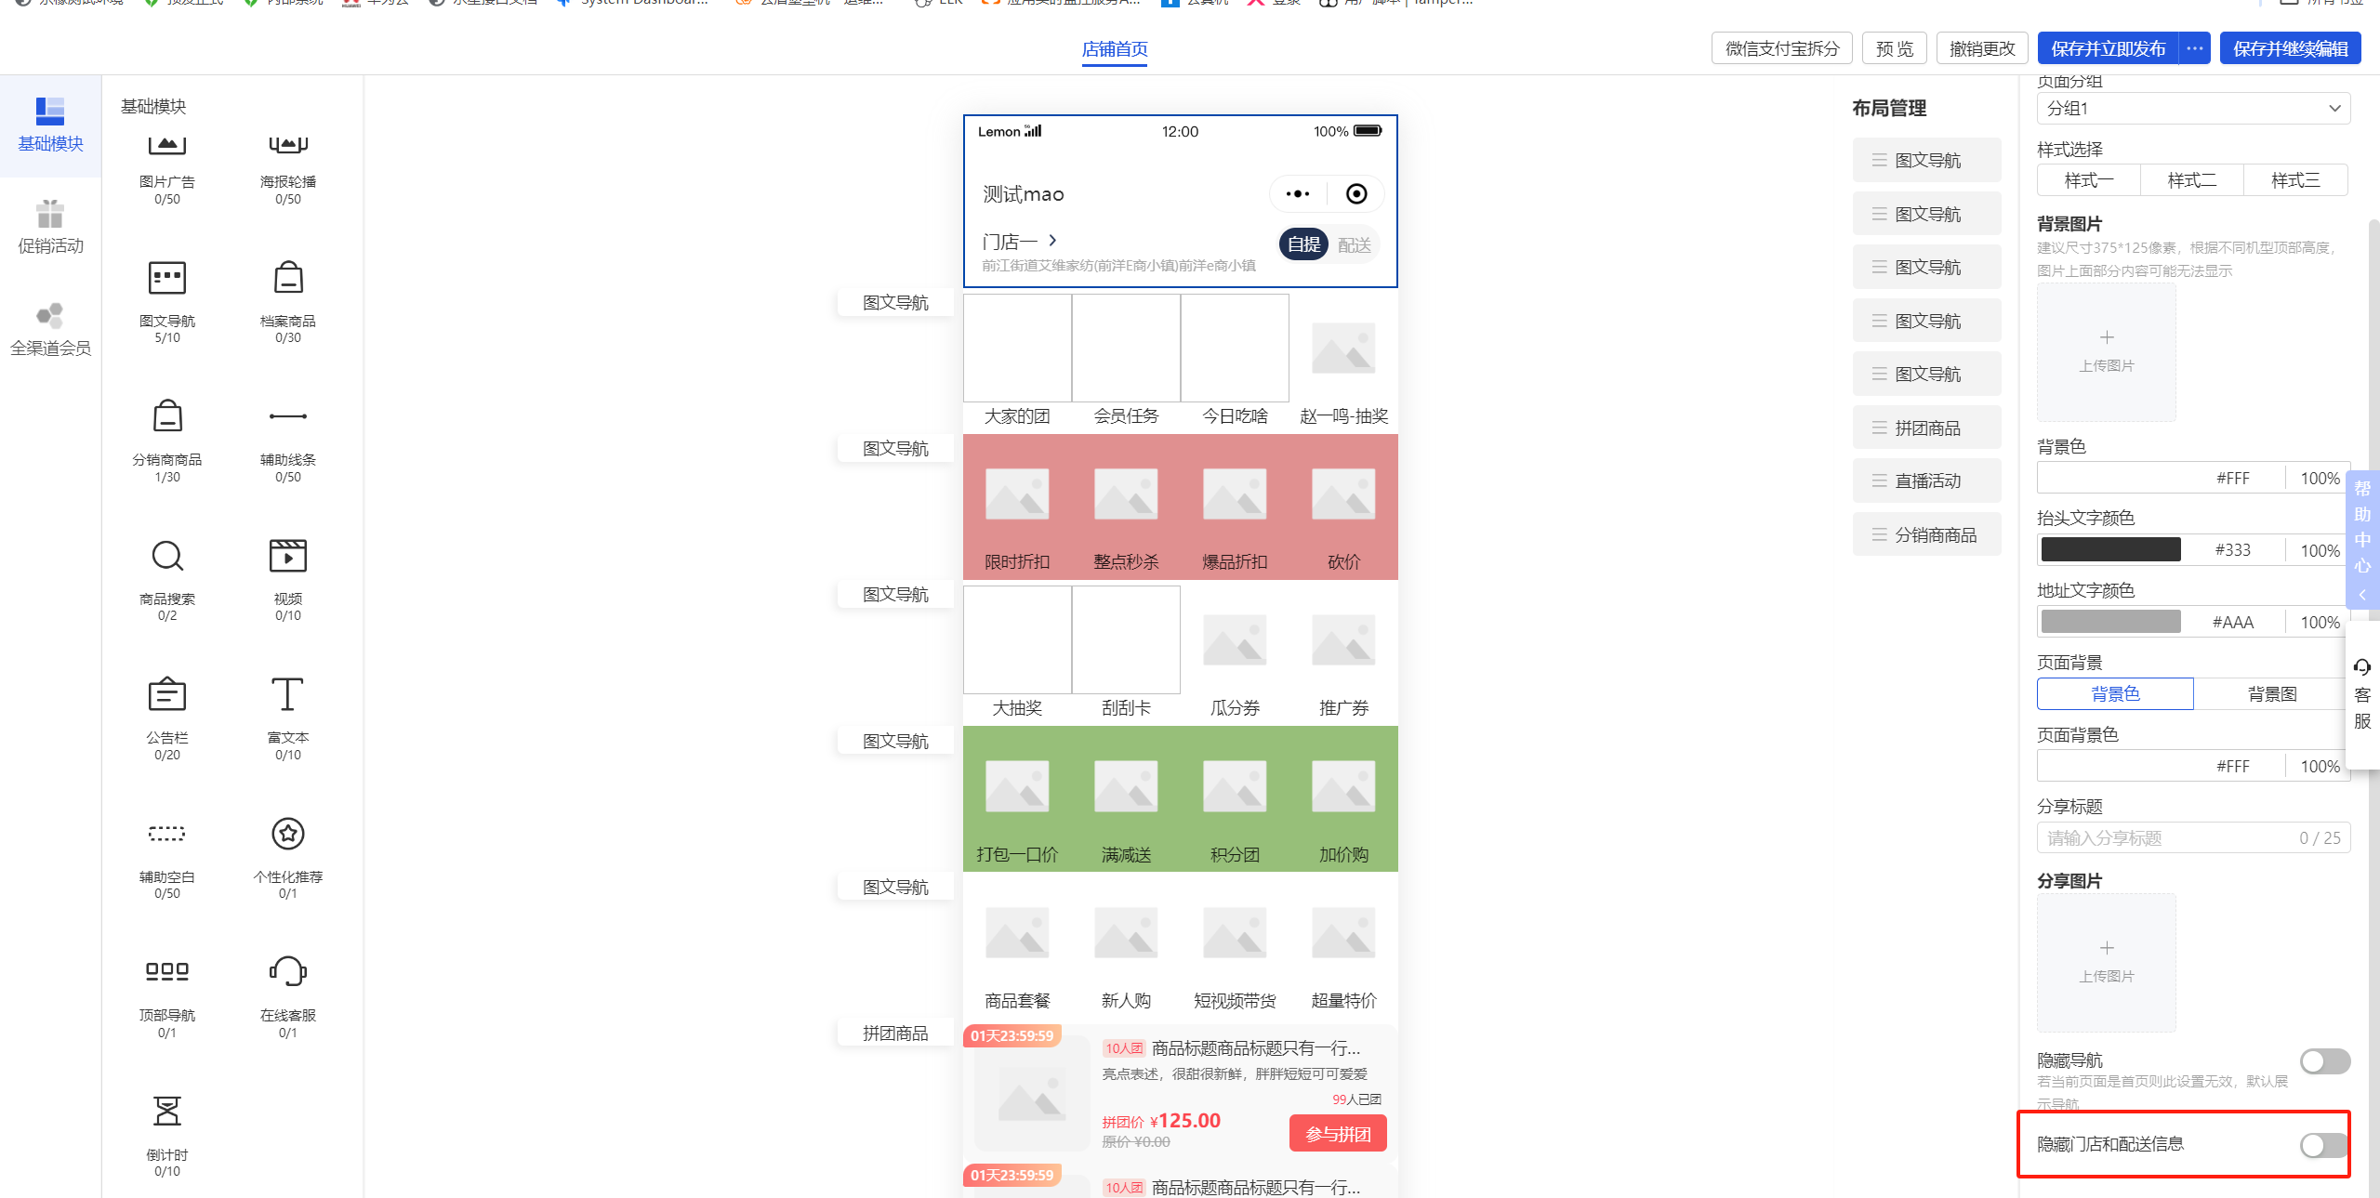Add a 分销商商品 module

167,439
